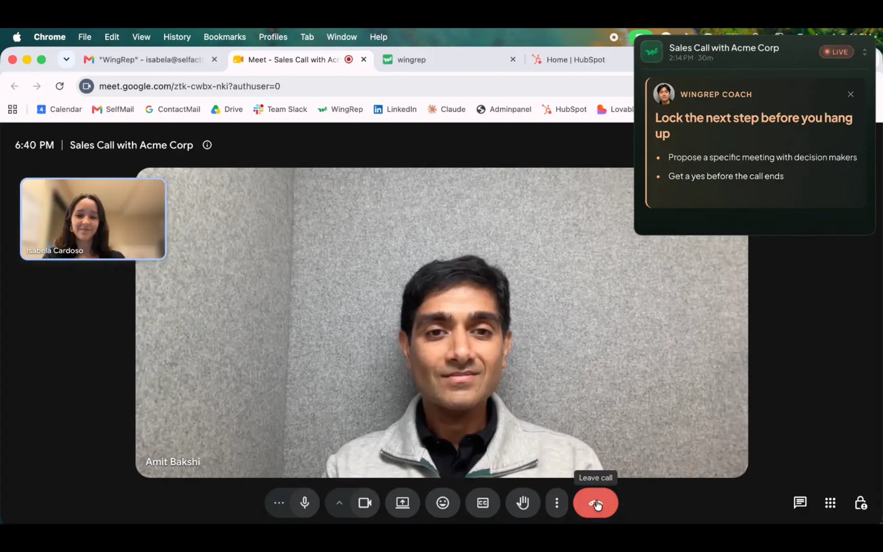The image size is (883, 552).
Task: Click the WingRep logo in overlay header
Action: (652, 52)
